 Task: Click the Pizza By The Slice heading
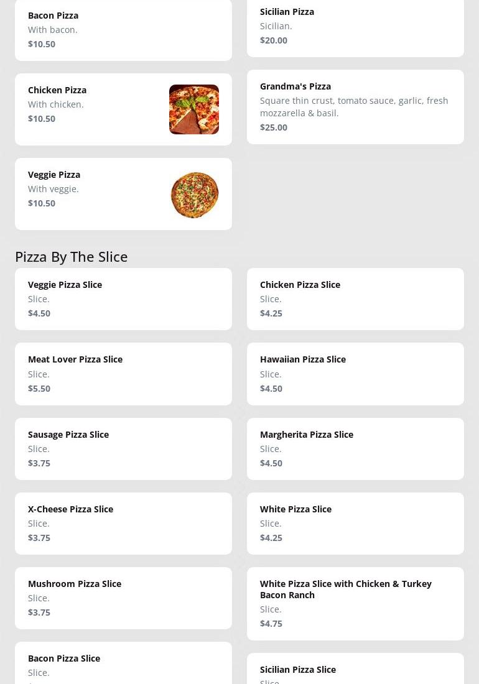(x=71, y=256)
